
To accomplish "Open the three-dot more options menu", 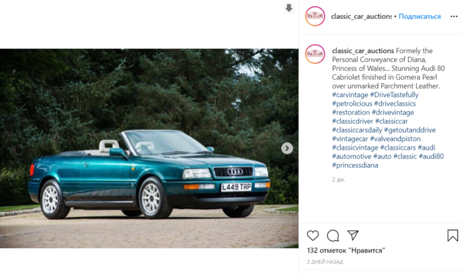I will (454, 16).
